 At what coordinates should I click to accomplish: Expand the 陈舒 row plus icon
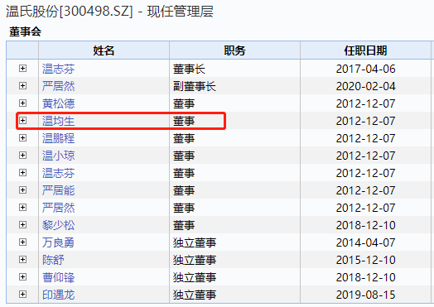point(22,260)
